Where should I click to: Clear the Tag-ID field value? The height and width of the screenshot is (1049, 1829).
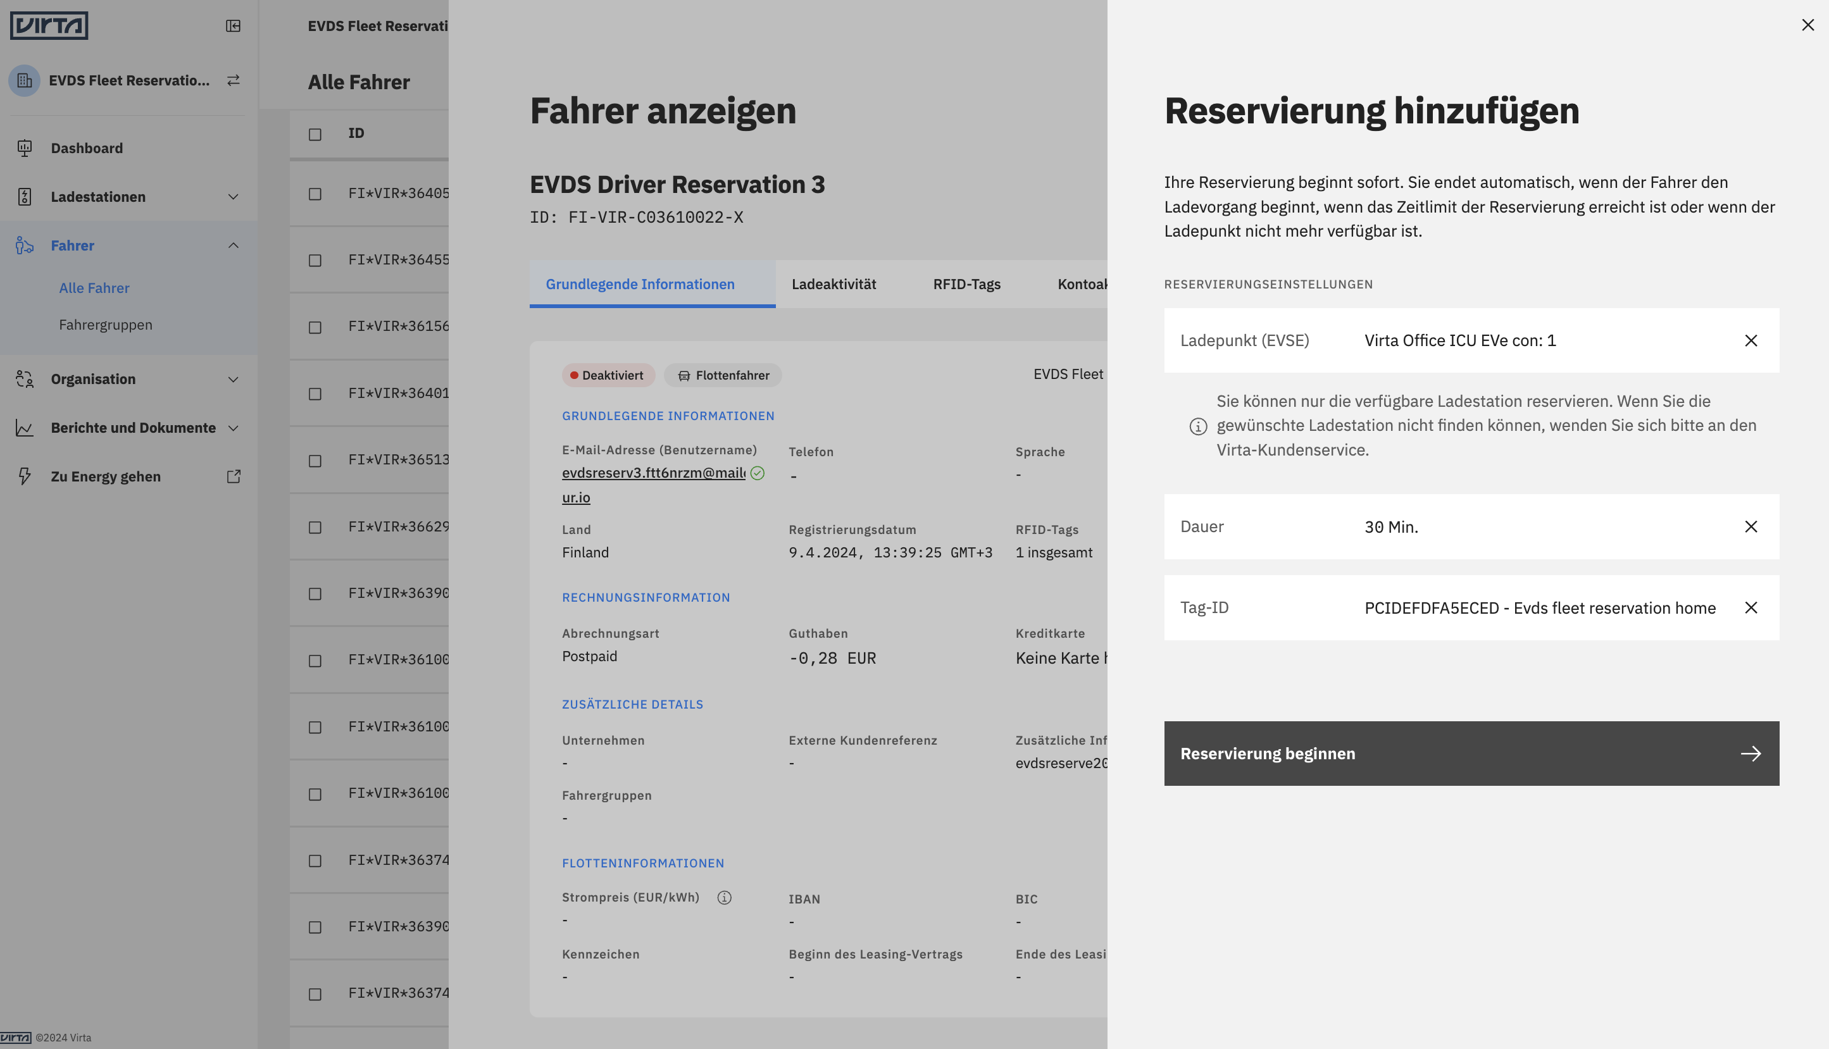pyautogui.click(x=1751, y=608)
